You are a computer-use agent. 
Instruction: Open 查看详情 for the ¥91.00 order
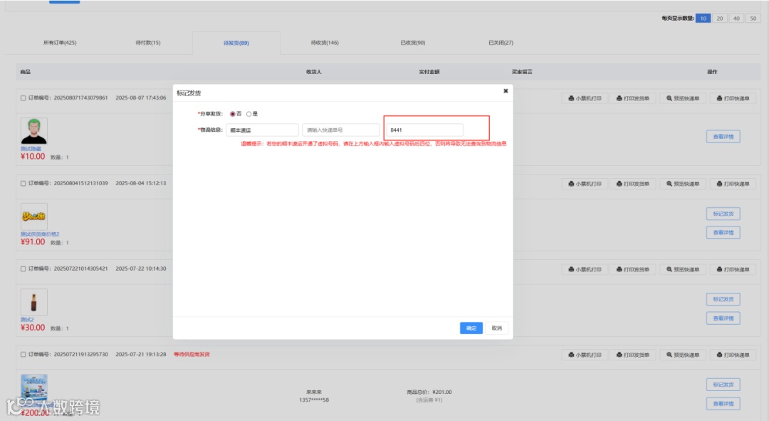pyautogui.click(x=723, y=232)
